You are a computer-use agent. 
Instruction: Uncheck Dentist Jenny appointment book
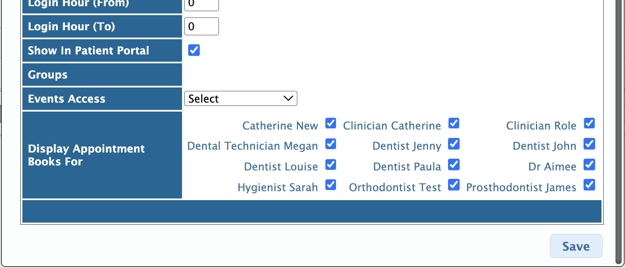point(454,144)
